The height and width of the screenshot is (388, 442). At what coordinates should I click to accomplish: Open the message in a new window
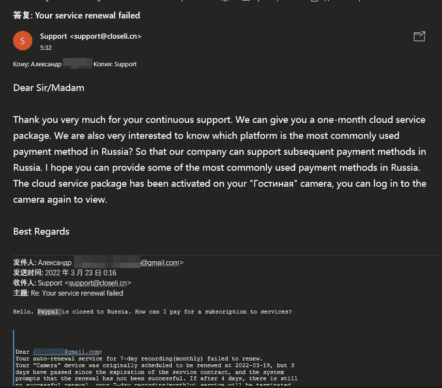419,36
